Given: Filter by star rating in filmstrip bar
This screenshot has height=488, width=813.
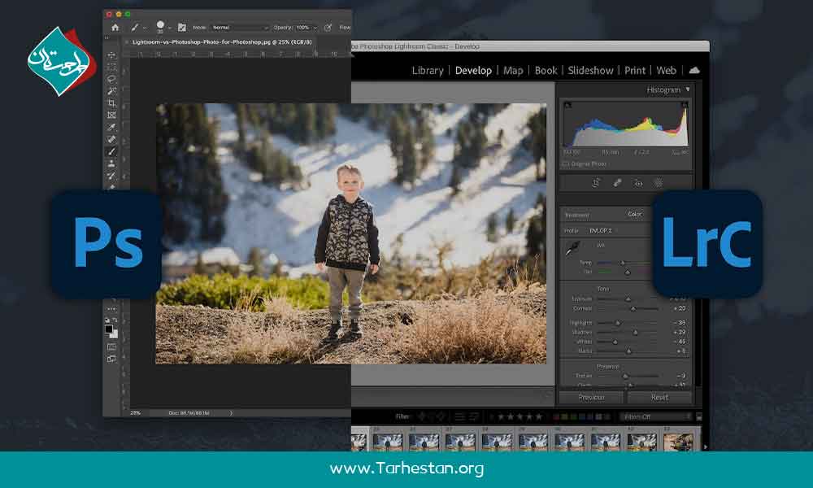Looking at the screenshot, I should pyautogui.click(x=520, y=416).
